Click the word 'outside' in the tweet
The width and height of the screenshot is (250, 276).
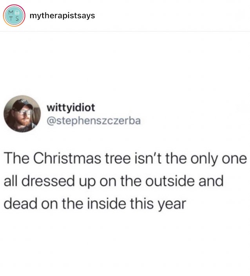170,181
